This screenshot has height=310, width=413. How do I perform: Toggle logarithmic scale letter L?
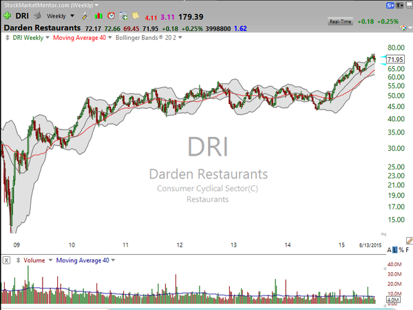tap(395, 249)
